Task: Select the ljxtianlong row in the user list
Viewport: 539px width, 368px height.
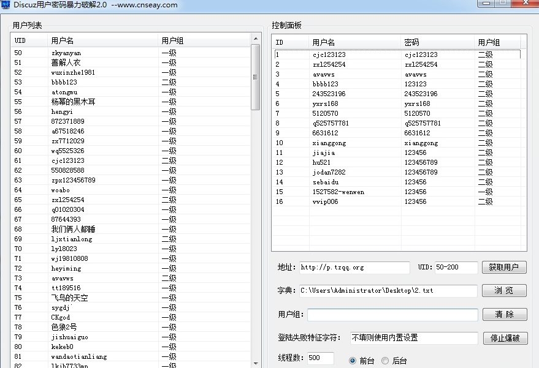Action: click(x=131, y=239)
